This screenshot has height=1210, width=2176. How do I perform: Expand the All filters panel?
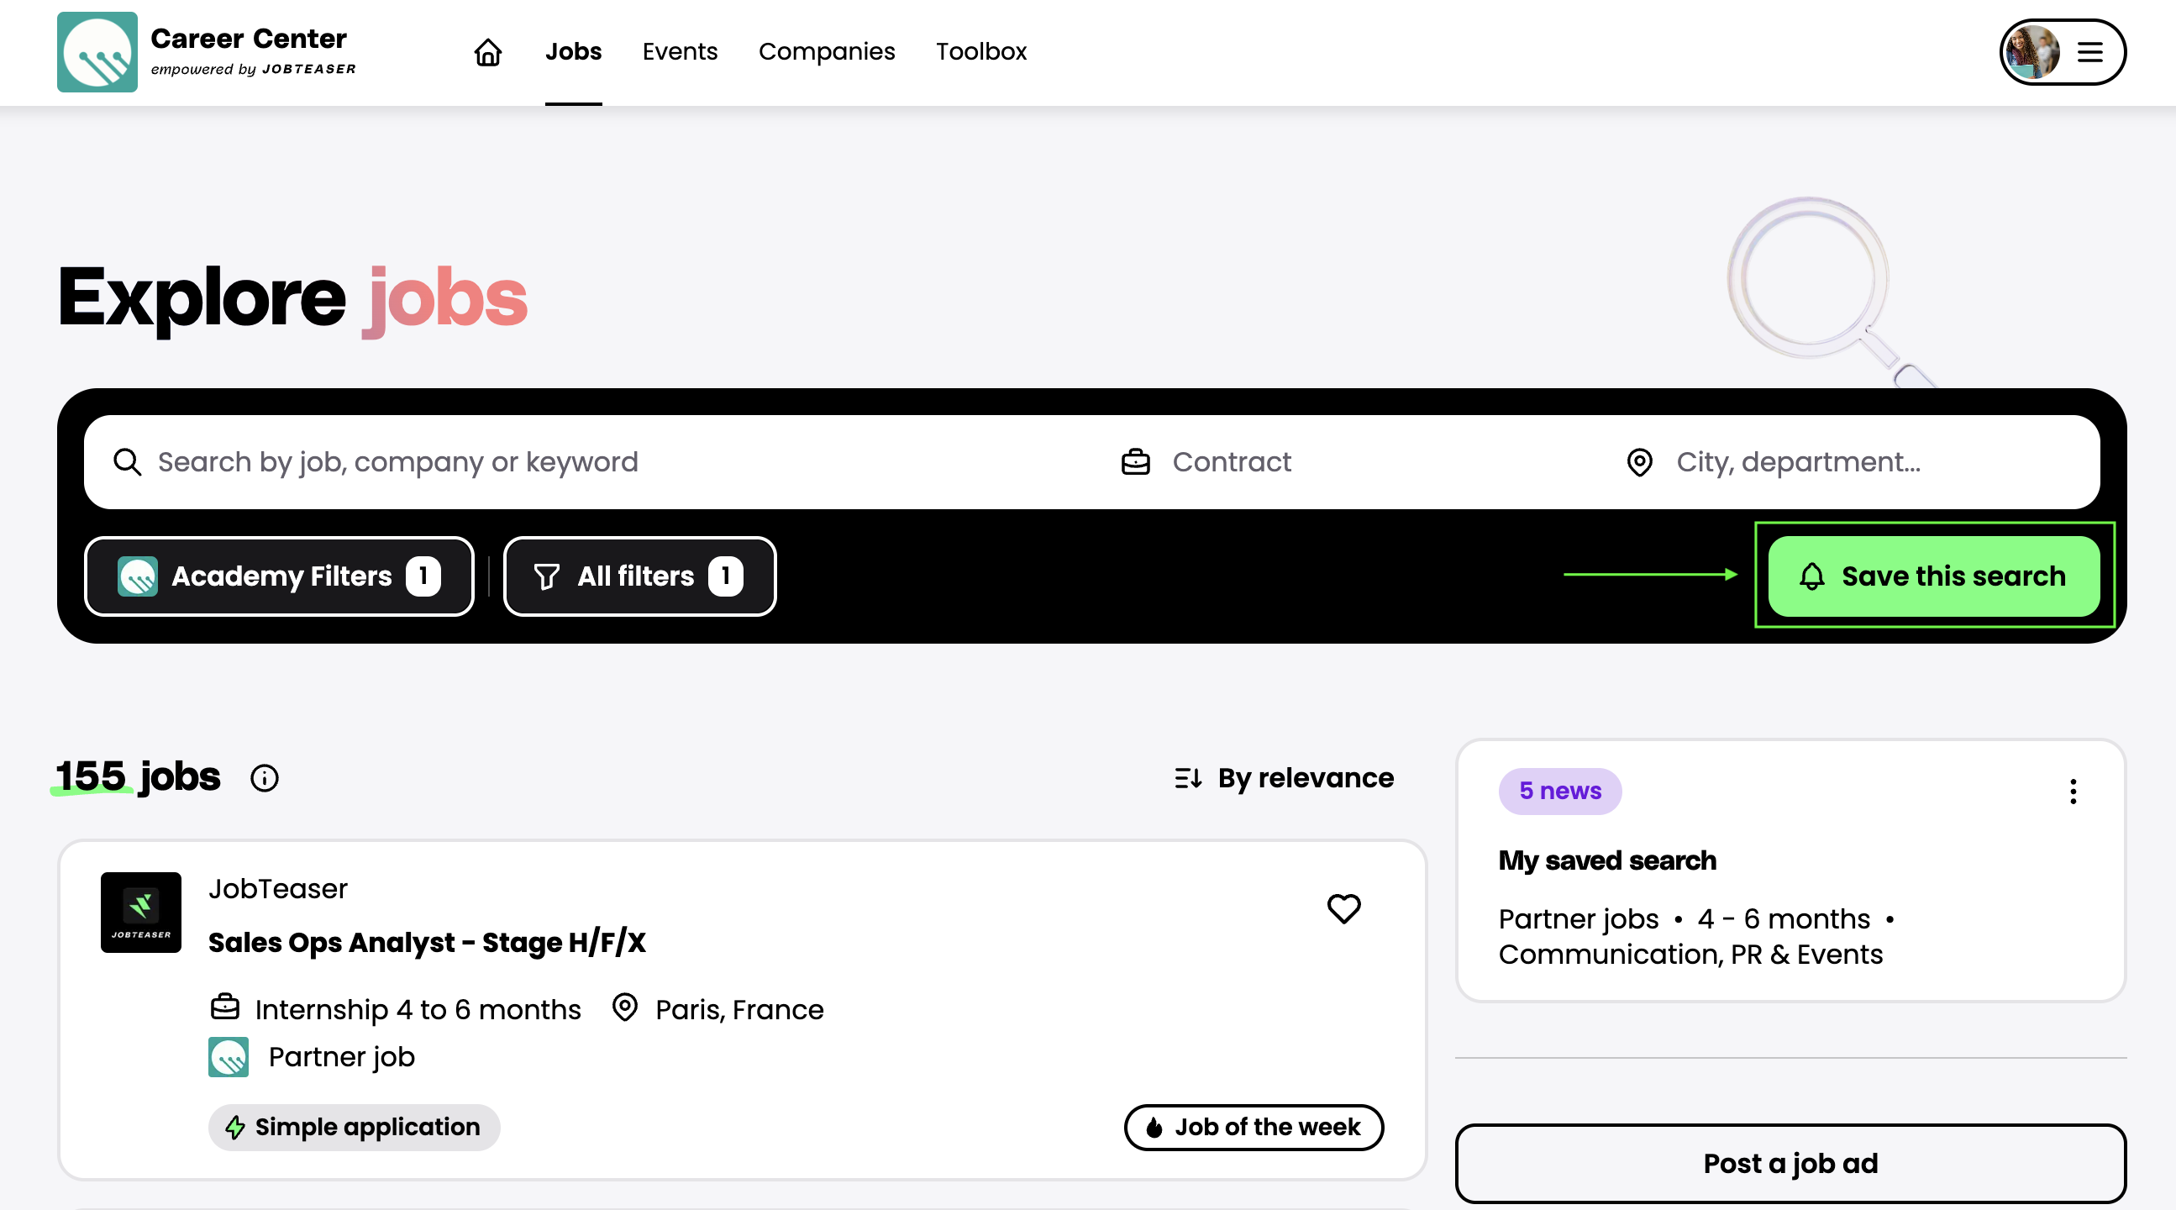point(639,576)
